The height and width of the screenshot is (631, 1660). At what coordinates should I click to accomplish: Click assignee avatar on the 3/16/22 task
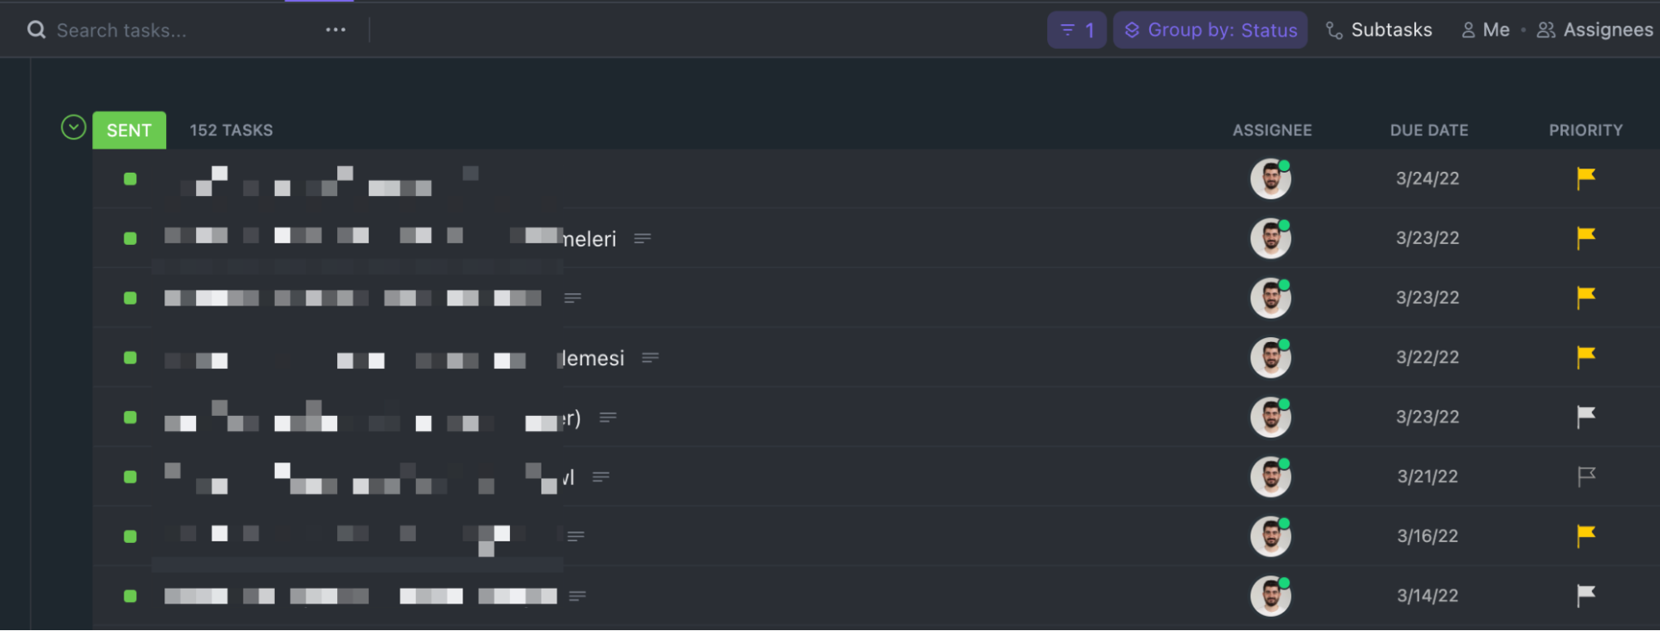[x=1271, y=536]
